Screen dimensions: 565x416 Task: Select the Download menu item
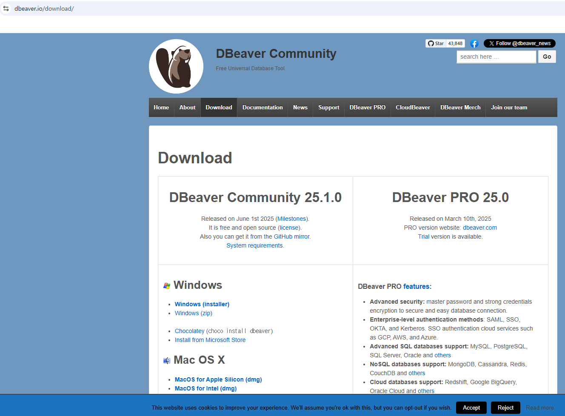pos(219,107)
